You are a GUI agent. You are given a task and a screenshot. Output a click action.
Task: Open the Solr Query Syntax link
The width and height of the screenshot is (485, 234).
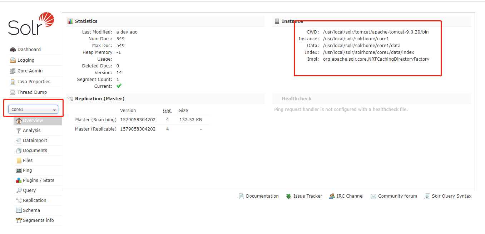point(452,196)
